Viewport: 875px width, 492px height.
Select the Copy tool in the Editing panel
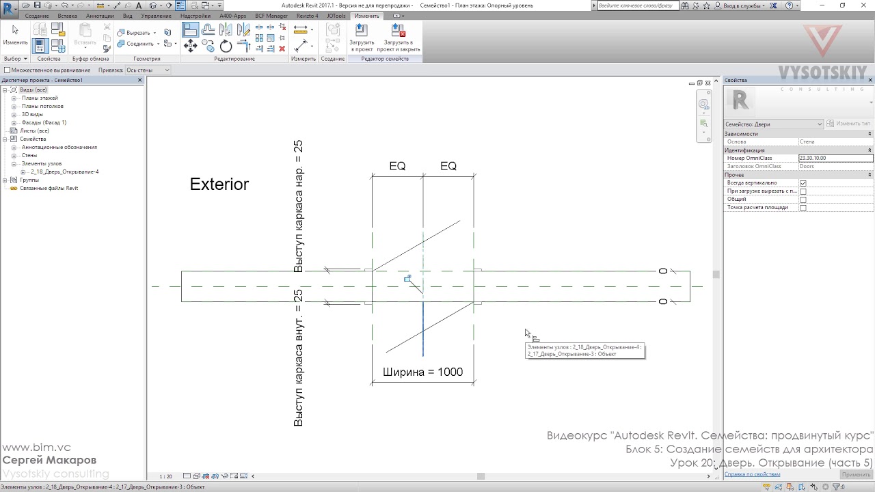208,46
